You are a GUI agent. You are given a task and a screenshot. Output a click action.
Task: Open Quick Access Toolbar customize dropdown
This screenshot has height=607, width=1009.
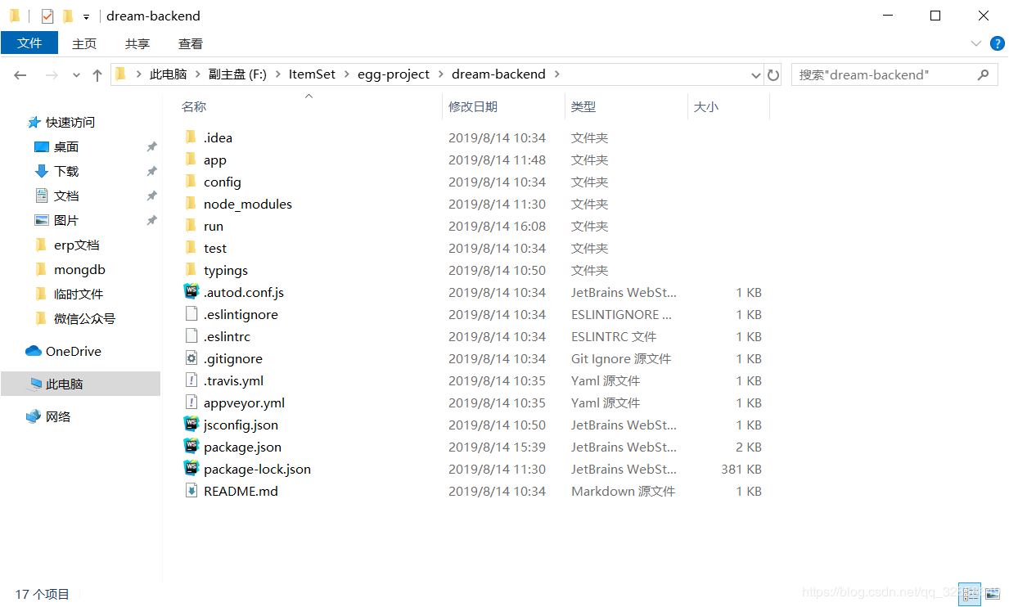pos(86,16)
